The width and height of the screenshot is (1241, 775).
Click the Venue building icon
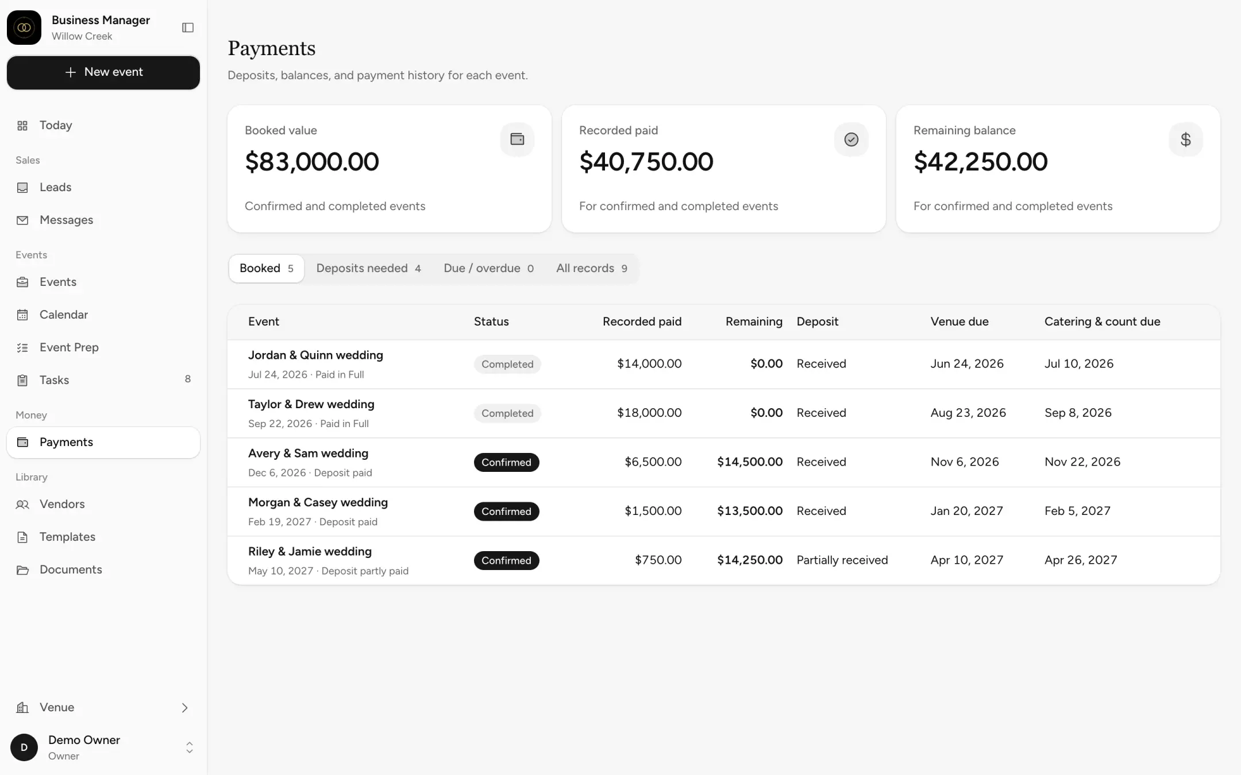pos(22,708)
